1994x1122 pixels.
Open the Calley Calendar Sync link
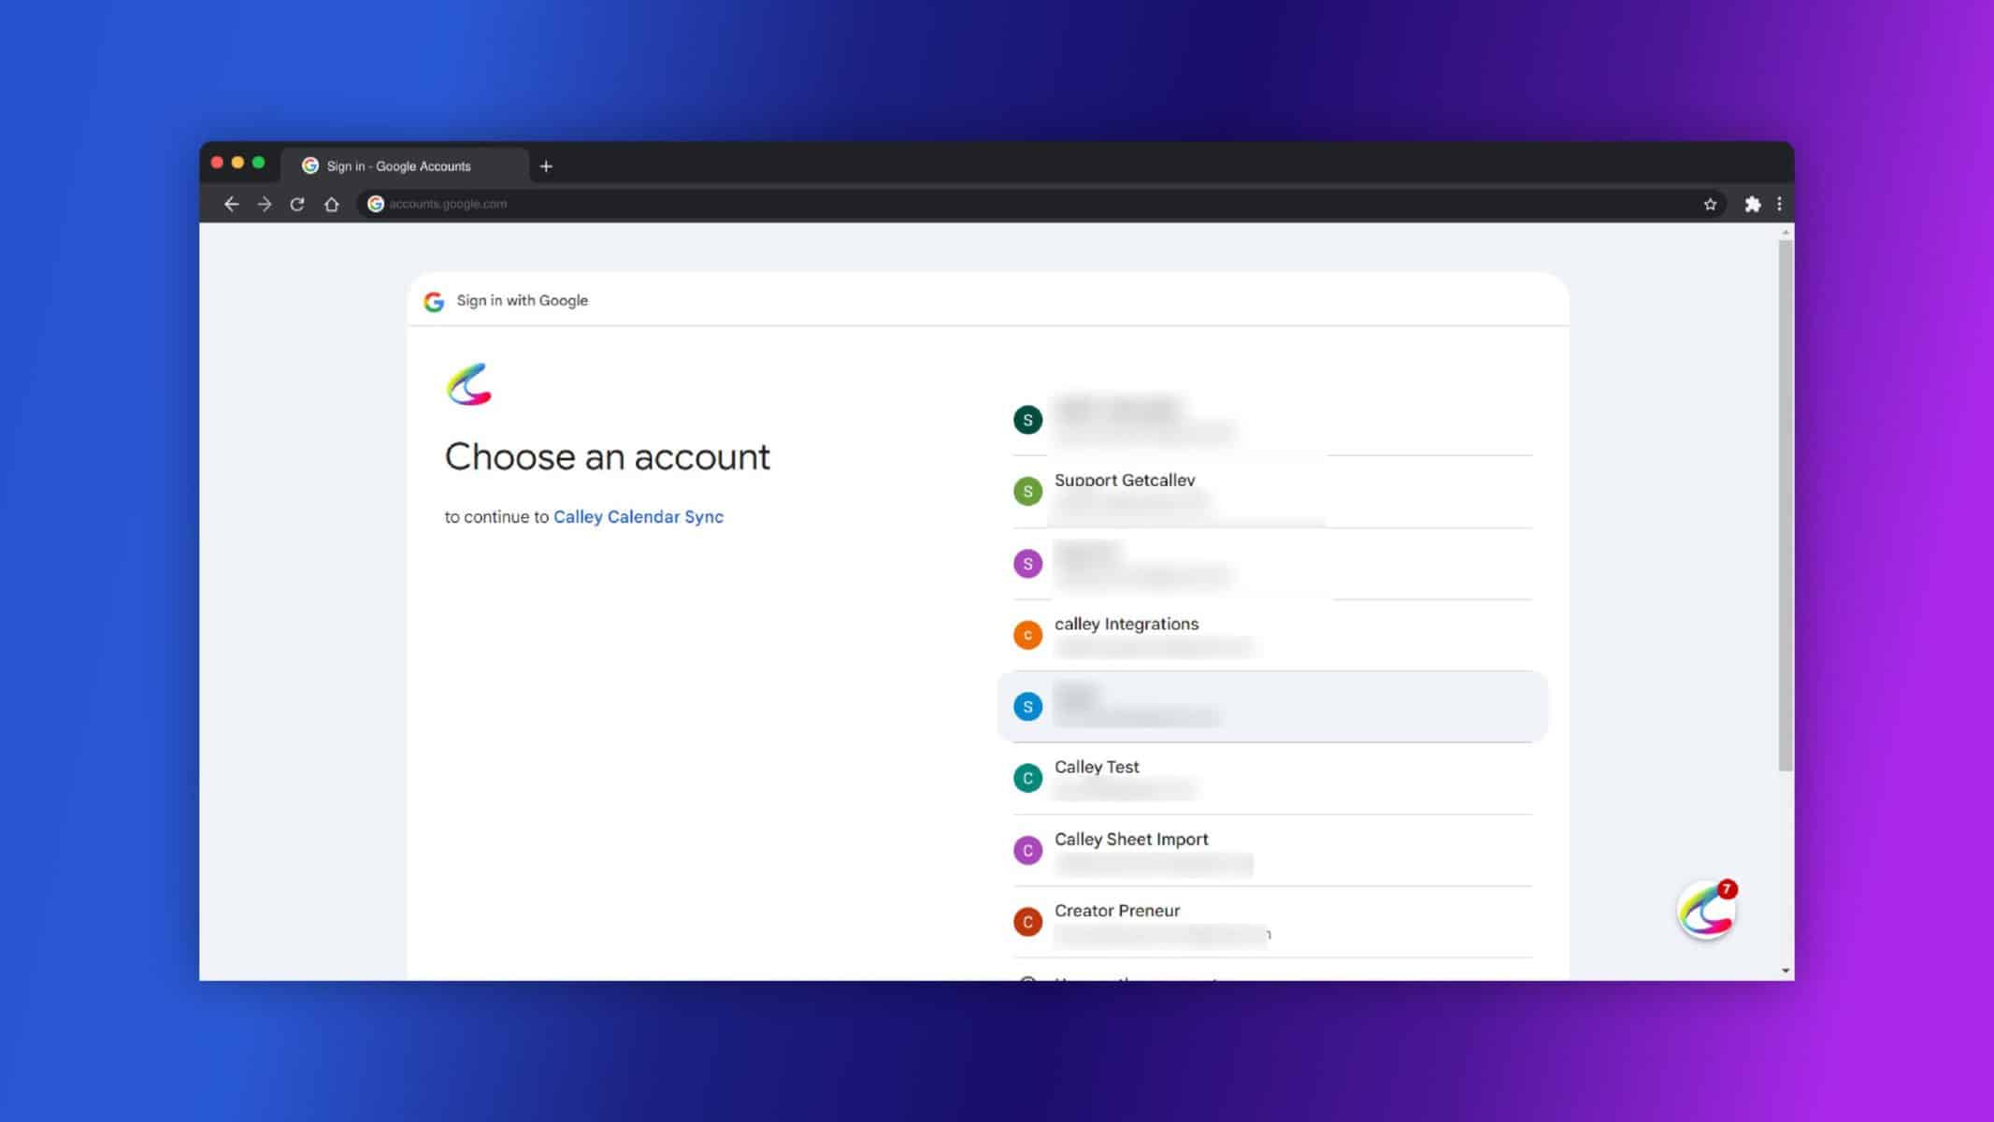click(638, 516)
